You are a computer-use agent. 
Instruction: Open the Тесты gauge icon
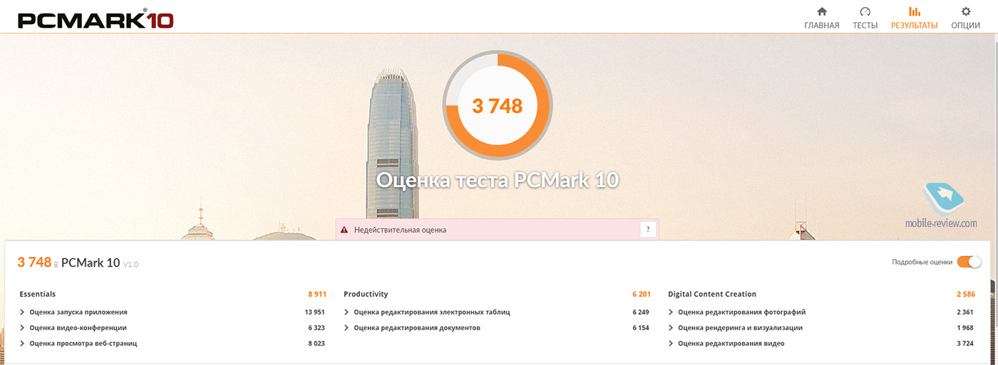(865, 11)
